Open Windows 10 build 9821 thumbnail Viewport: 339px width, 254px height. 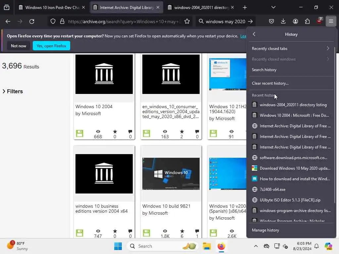(171, 174)
